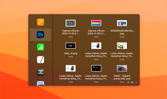Click the Capture d'écran name under the colorful wallpaper
Viewport: 167px width, 99px height.
[x=96, y=32]
